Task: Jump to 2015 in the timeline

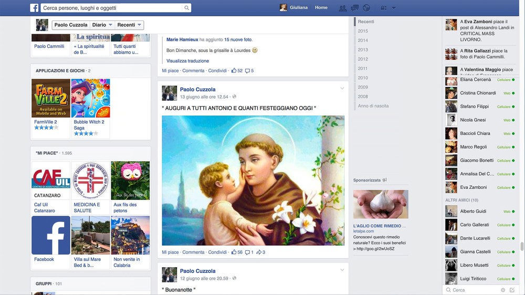Action: 363,31
